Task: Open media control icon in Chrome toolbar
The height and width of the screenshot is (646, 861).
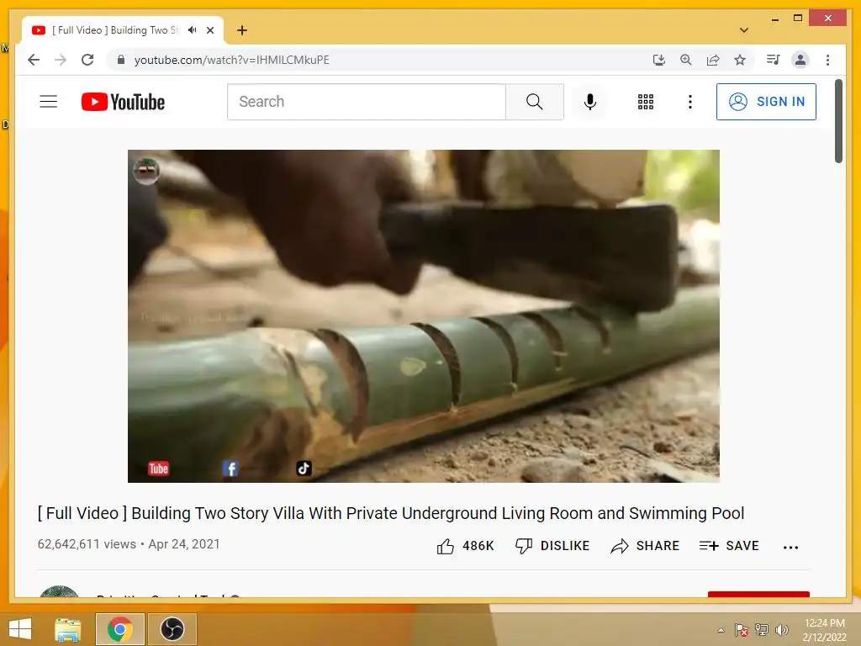Action: click(x=774, y=60)
